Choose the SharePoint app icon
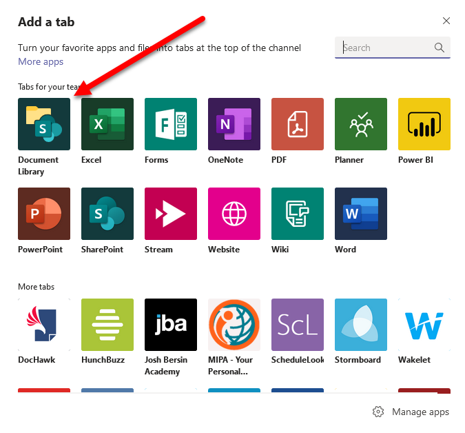Screen dimensions: 465x433 tap(107, 214)
